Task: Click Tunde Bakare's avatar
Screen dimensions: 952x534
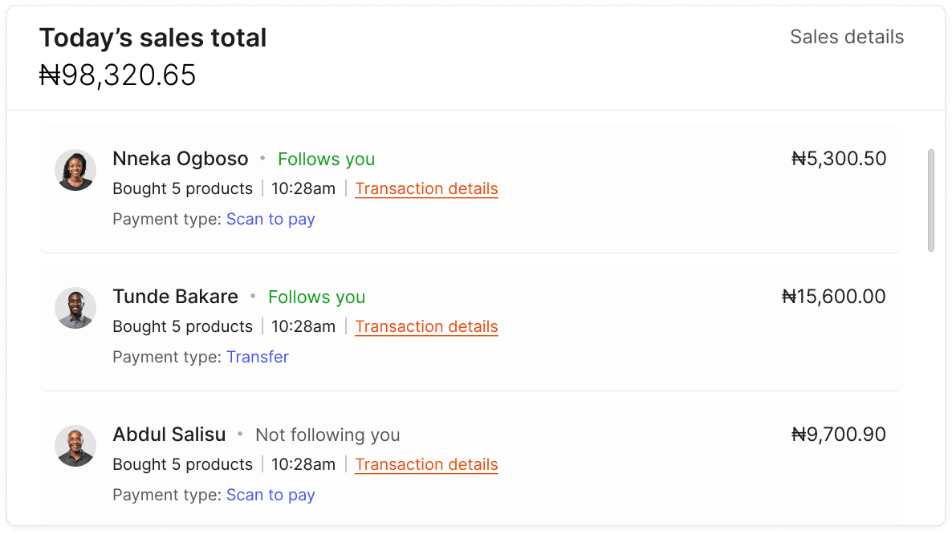Action: click(75, 307)
